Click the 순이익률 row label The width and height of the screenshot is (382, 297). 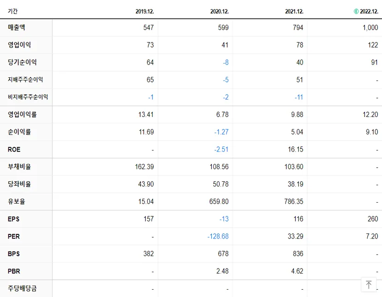tap(19, 132)
